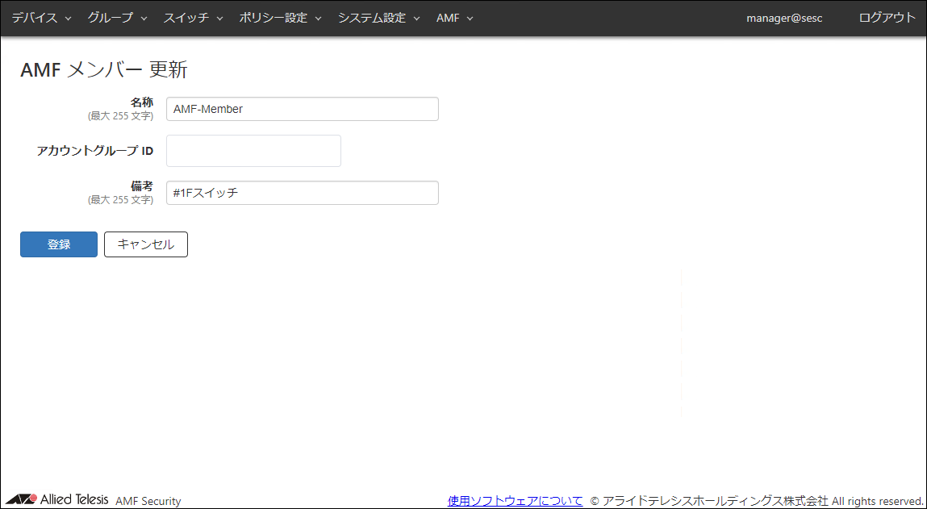
Task: Click the キャンセル button
Action: pos(146,244)
